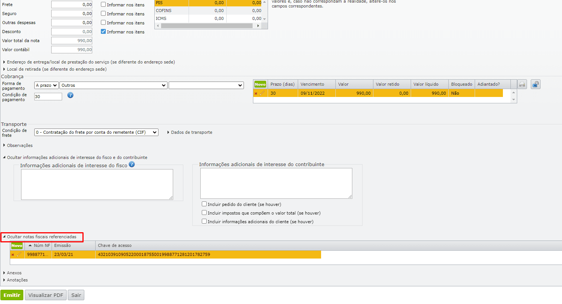Collapse Ocultar notas fiscais referenciadas

40,237
